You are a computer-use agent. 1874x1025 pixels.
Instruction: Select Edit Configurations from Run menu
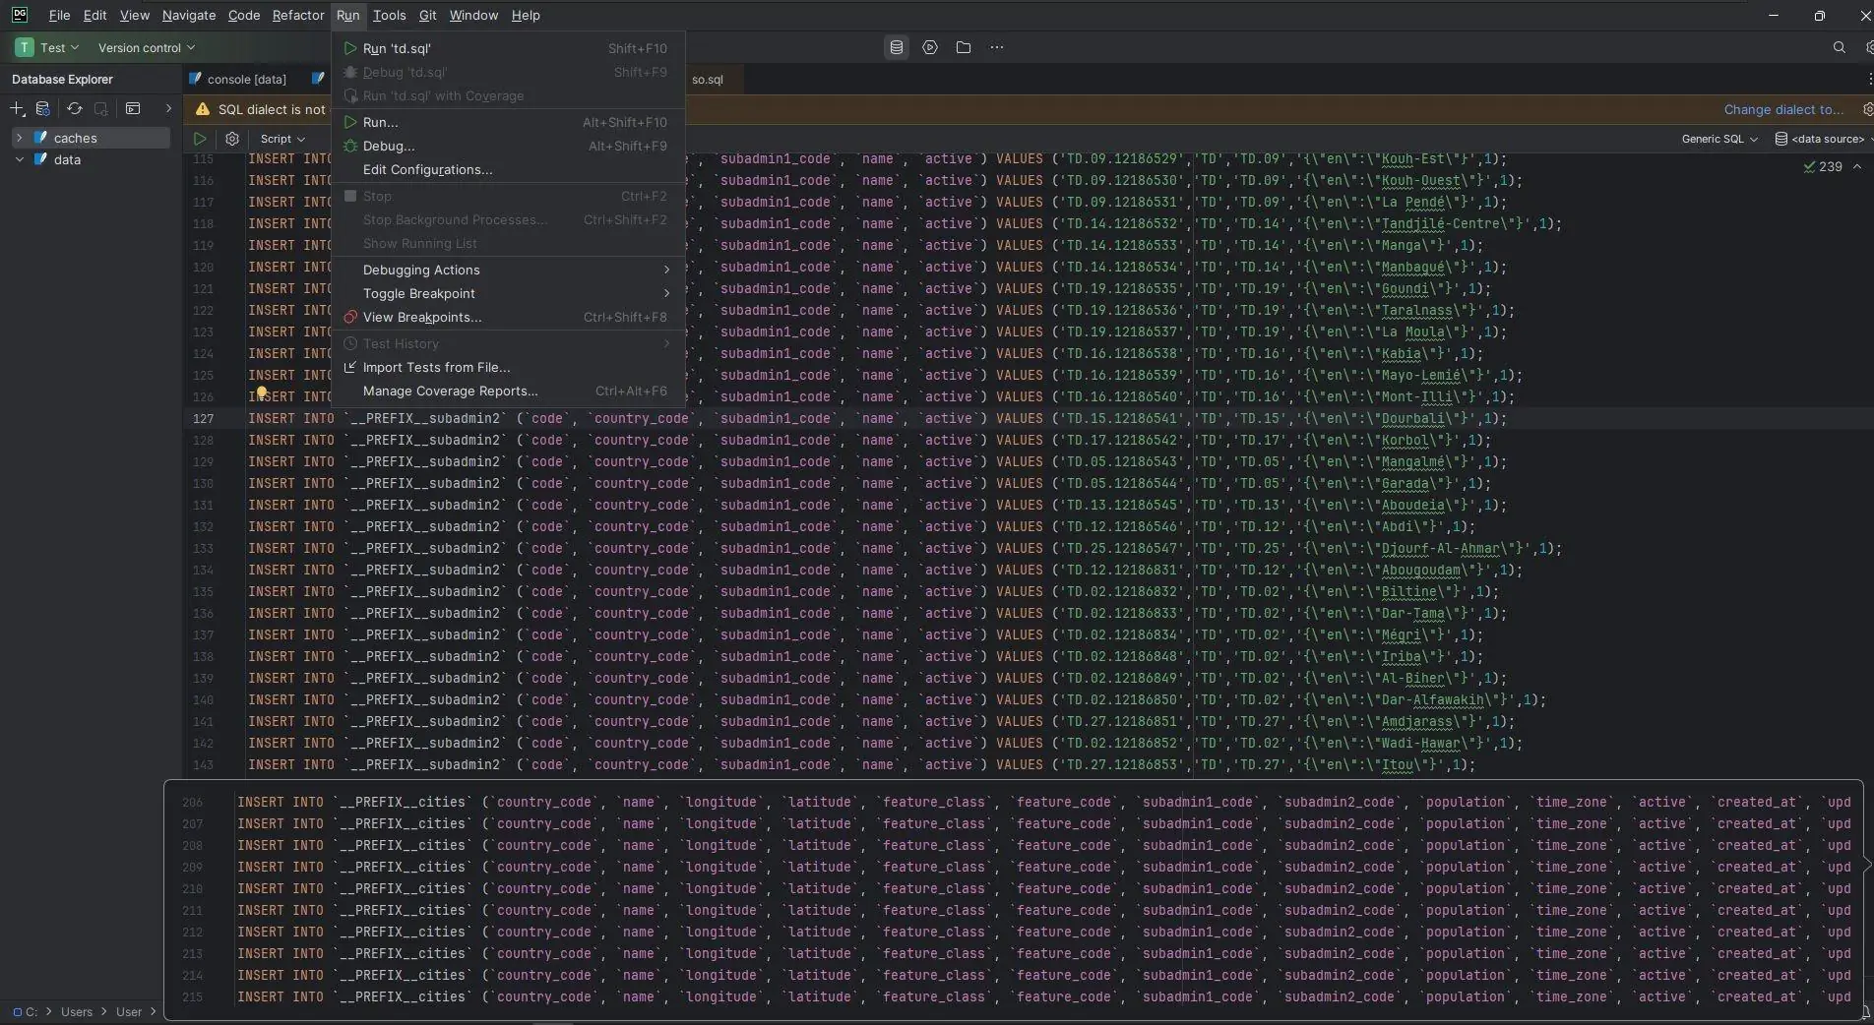427,169
